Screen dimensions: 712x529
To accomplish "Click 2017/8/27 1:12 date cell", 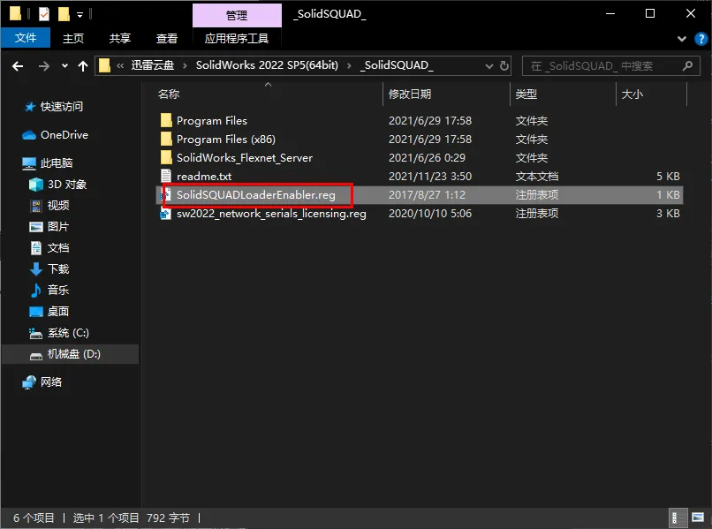I will coord(427,195).
